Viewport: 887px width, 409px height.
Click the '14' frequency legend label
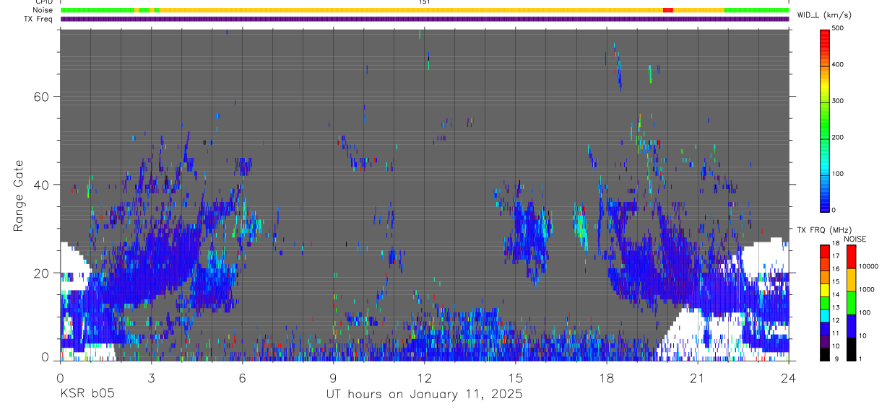tap(836, 295)
